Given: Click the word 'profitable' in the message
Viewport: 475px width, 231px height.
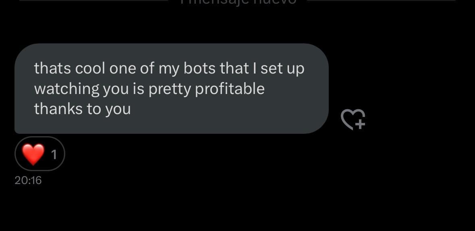Looking at the screenshot, I should [x=230, y=89].
